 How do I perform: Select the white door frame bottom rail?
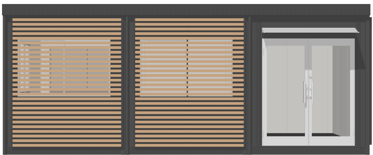pos(309,141)
